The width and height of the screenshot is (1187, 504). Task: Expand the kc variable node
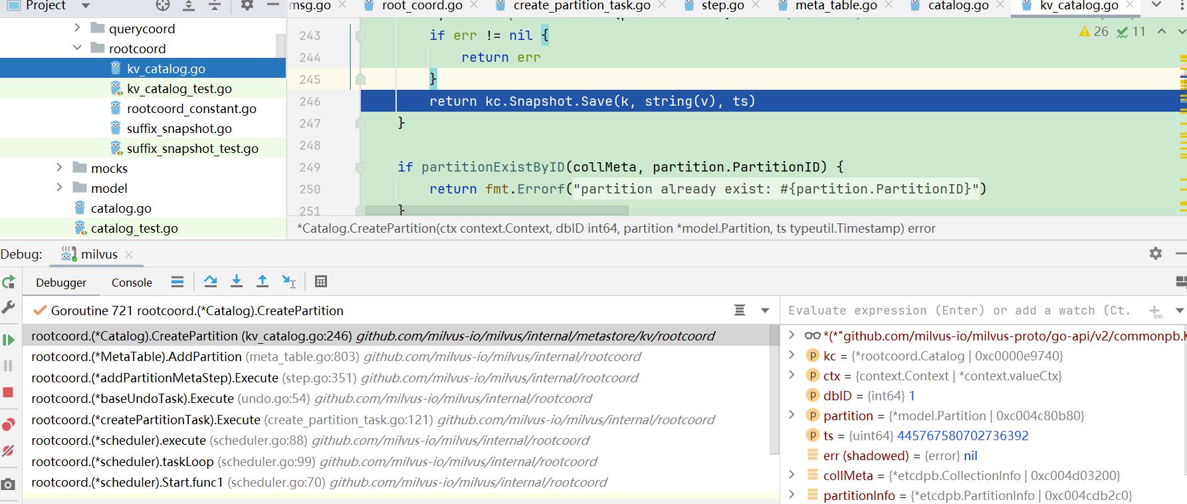792,355
